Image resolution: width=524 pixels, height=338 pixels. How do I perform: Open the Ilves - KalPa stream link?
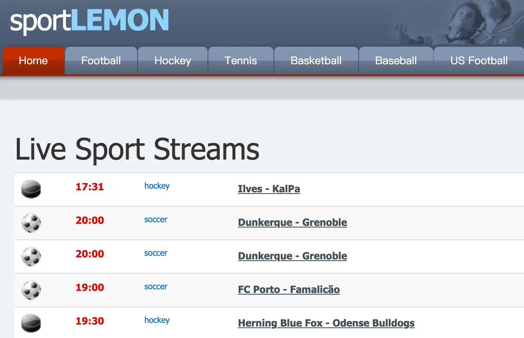tap(269, 189)
